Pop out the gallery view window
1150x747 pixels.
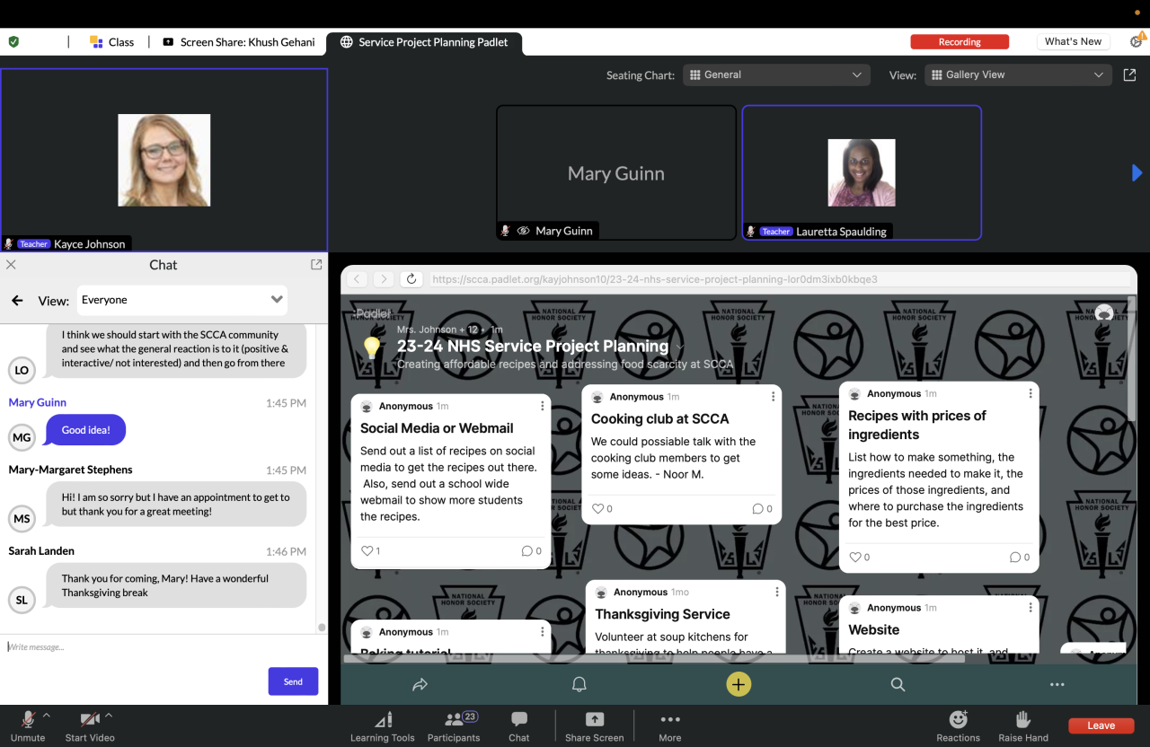click(1129, 75)
